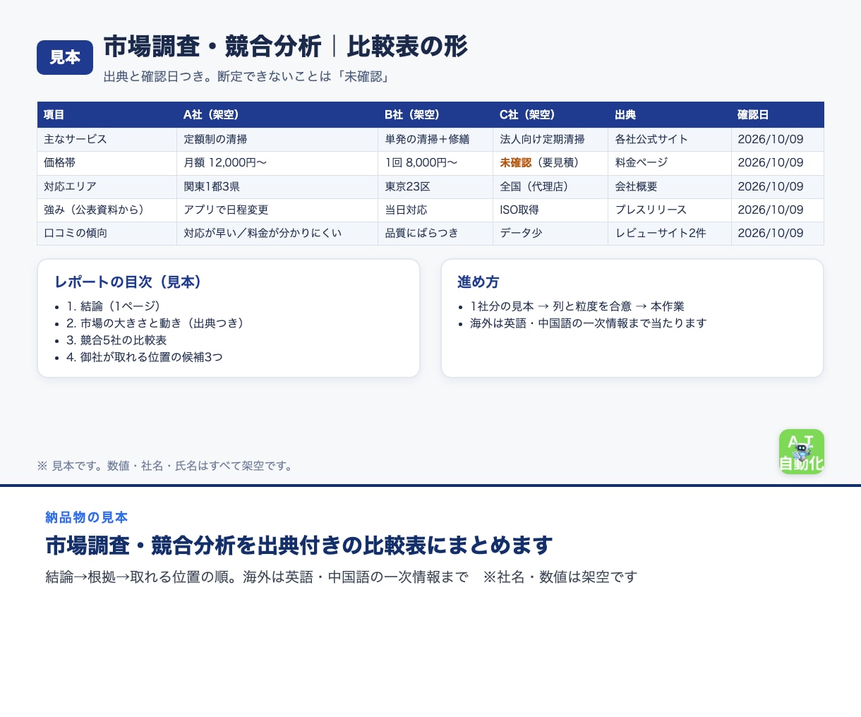Click the レポートの目次（見本） heading
Viewport: 861px width, 717px height.
click(131, 282)
